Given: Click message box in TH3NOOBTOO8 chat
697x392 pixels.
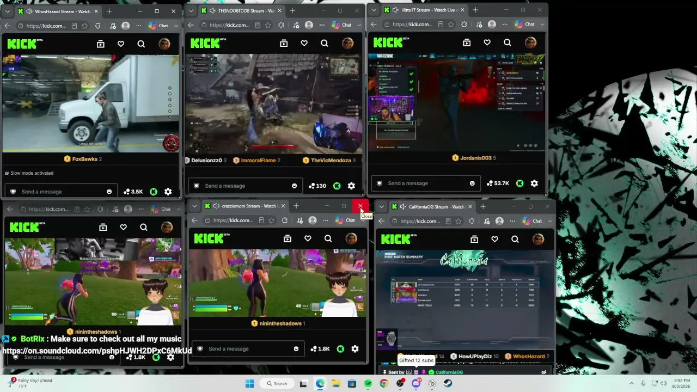Looking at the screenshot, I should [244, 186].
